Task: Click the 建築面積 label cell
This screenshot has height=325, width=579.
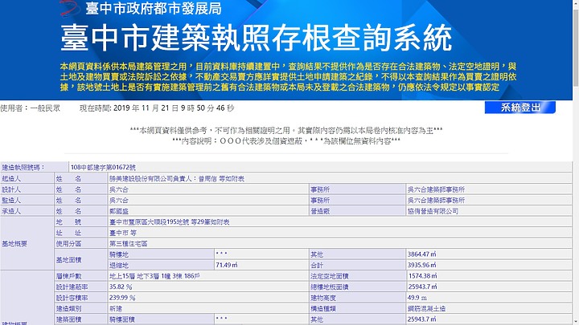Action: tap(81, 319)
